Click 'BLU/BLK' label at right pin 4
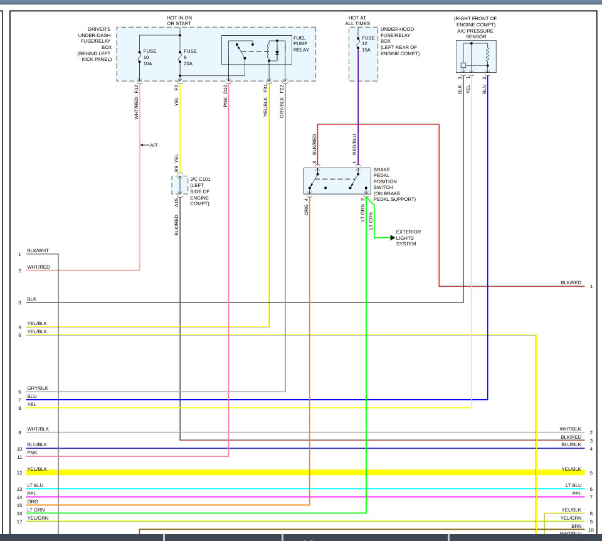602x541 pixels. 571,444
